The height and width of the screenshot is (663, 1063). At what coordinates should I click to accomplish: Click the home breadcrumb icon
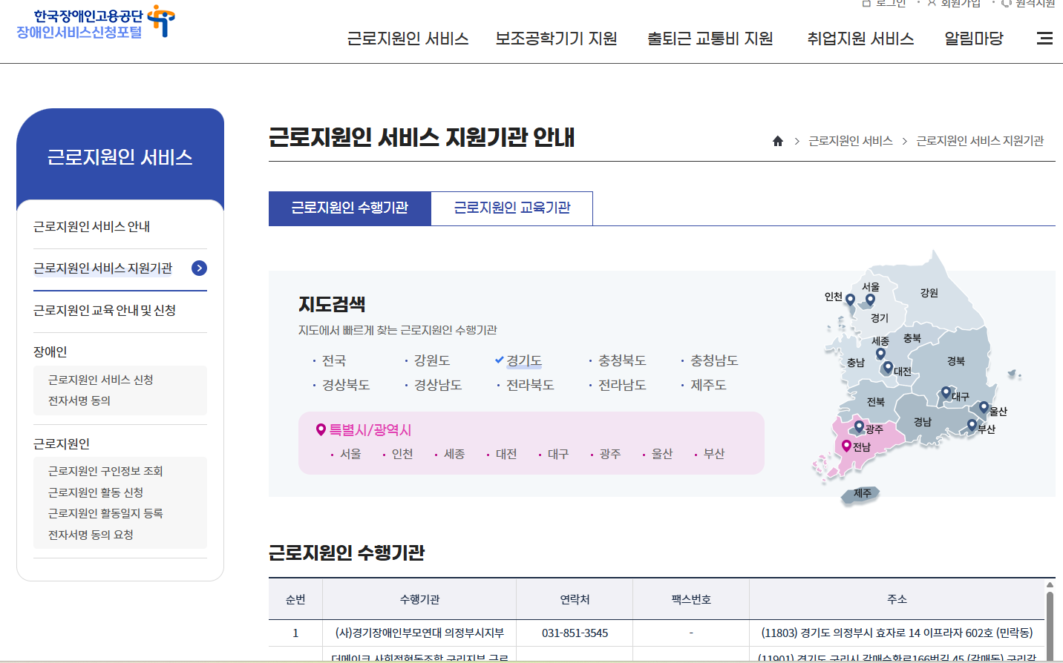coord(778,141)
